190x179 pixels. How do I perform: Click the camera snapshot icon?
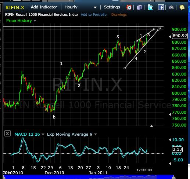coord(172,8)
